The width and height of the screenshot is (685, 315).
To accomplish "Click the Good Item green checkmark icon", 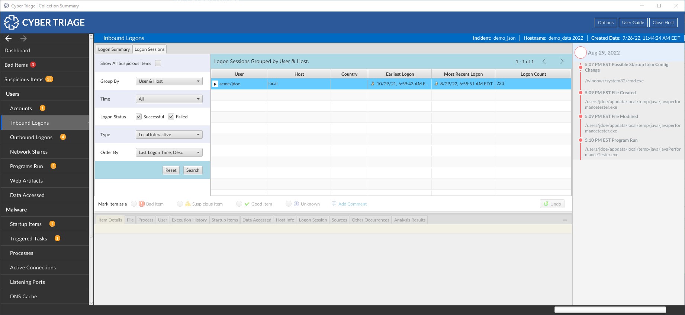I will coord(247,204).
